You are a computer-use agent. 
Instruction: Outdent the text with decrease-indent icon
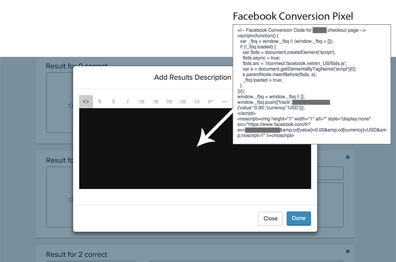coord(169,102)
